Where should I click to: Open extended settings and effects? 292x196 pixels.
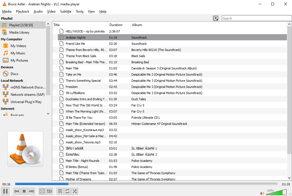pyautogui.click(x=49, y=191)
